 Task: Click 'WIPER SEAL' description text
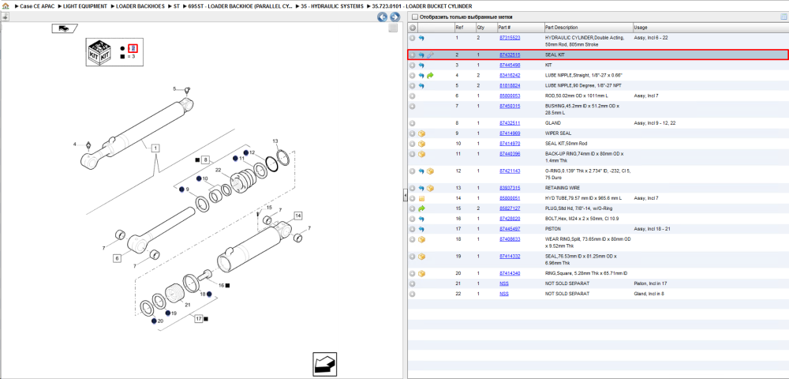[x=558, y=133]
